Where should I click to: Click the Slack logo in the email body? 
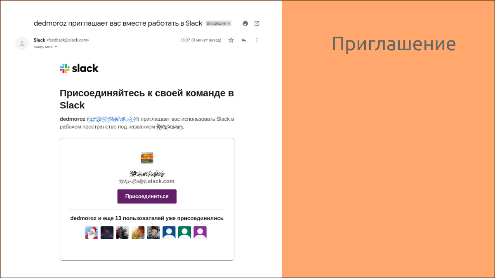coord(79,68)
